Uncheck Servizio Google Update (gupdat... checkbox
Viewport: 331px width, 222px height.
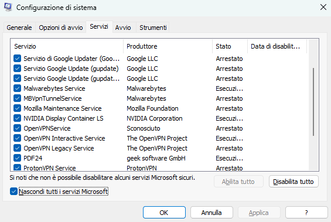[18, 78]
